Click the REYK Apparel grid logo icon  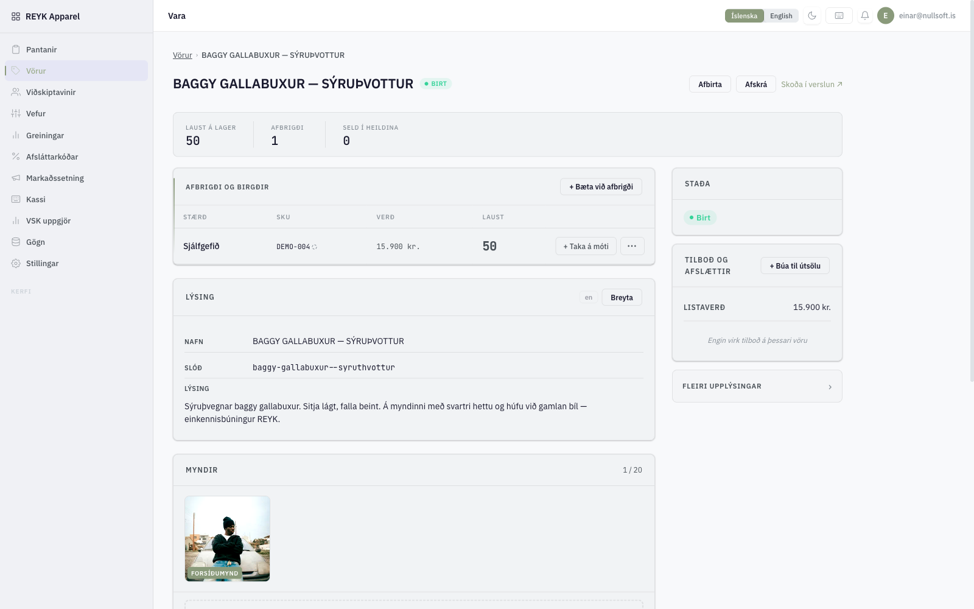[16, 16]
